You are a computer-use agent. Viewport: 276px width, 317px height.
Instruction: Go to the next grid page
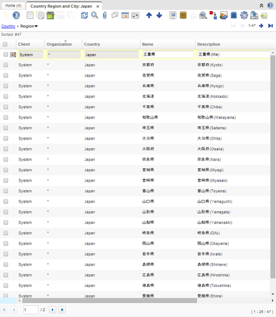point(53,310)
